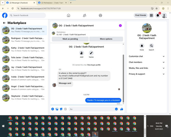
Task: Open the Facebook home logo
Action: tap(5, 15)
